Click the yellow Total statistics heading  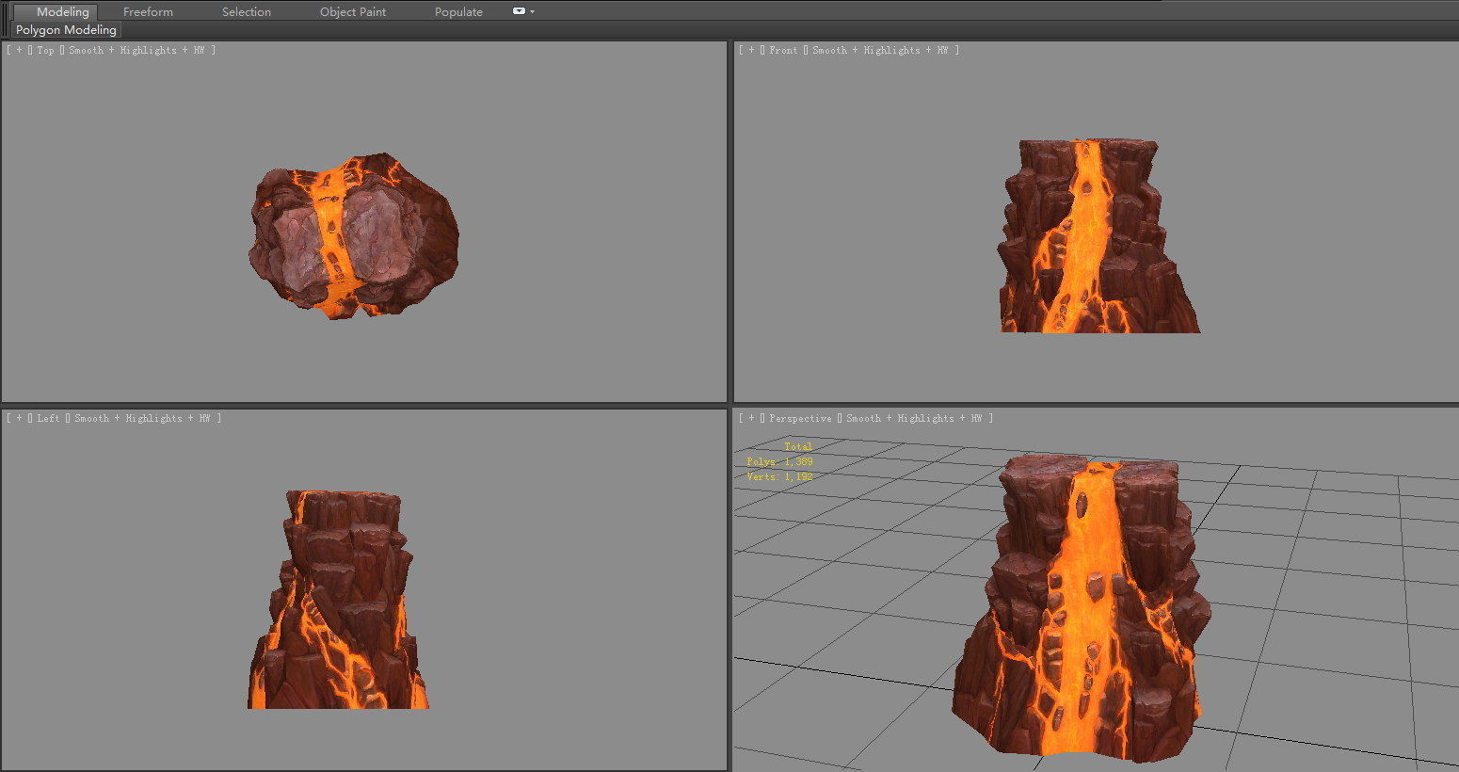[798, 446]
